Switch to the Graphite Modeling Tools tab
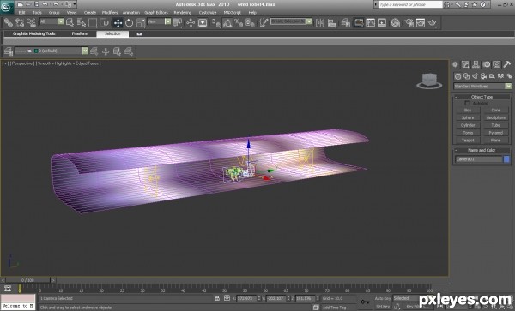The image size is (515, 311). [x=33, y=33]
